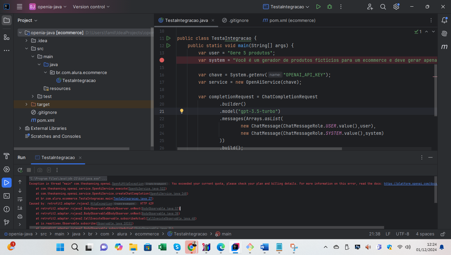Click the lightbulb intention on line 21
The image size is (451, 255).
182,111
